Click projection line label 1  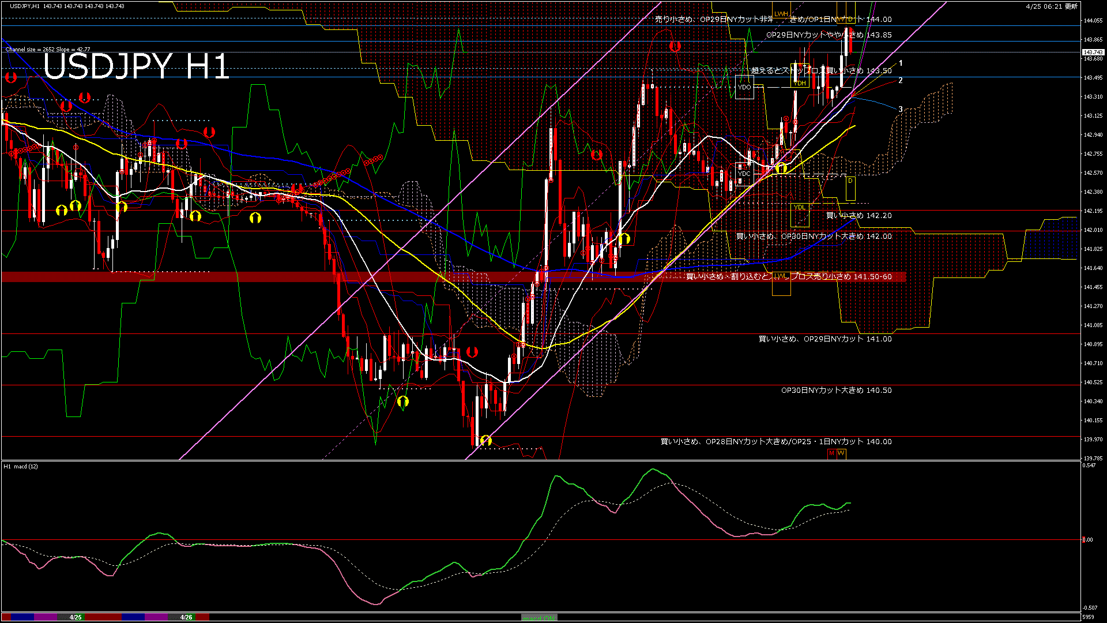point(901,63)
